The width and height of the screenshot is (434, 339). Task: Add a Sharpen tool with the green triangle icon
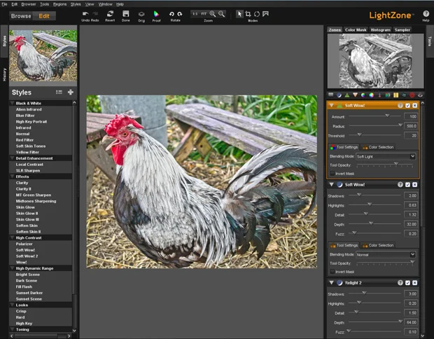347,95
